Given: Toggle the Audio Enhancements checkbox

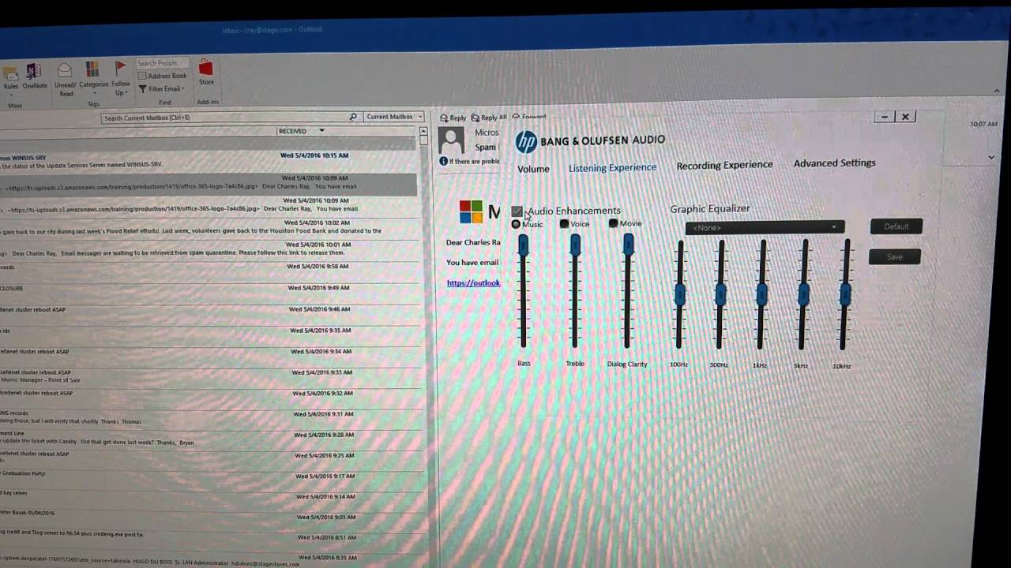Looking at the screenshot, I should coord(517,211).
